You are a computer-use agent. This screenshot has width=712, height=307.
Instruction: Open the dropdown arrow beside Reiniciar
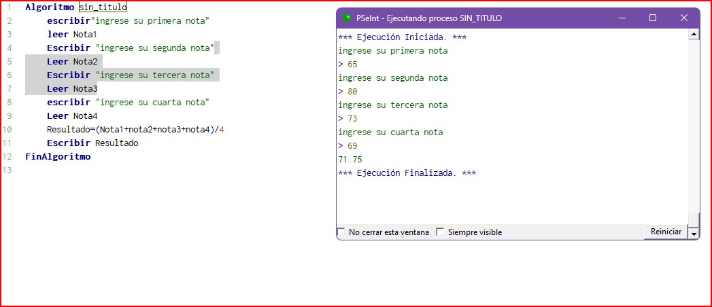[694, 233]
